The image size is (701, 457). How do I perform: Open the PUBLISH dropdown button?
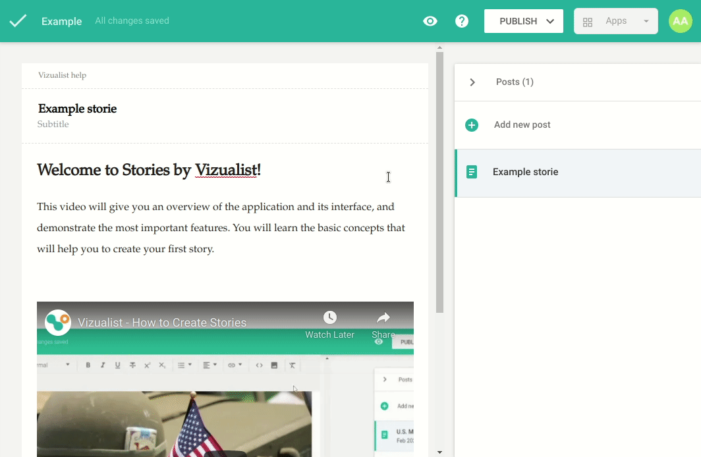pyautogui.click(x=524, y=21)
